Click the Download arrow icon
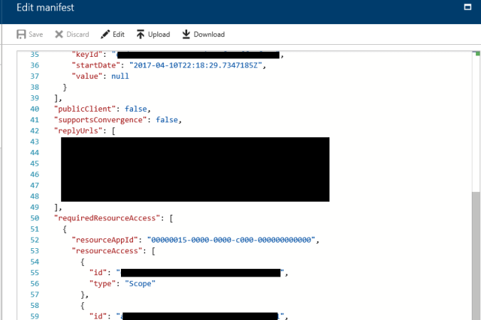 click(186, 34)
